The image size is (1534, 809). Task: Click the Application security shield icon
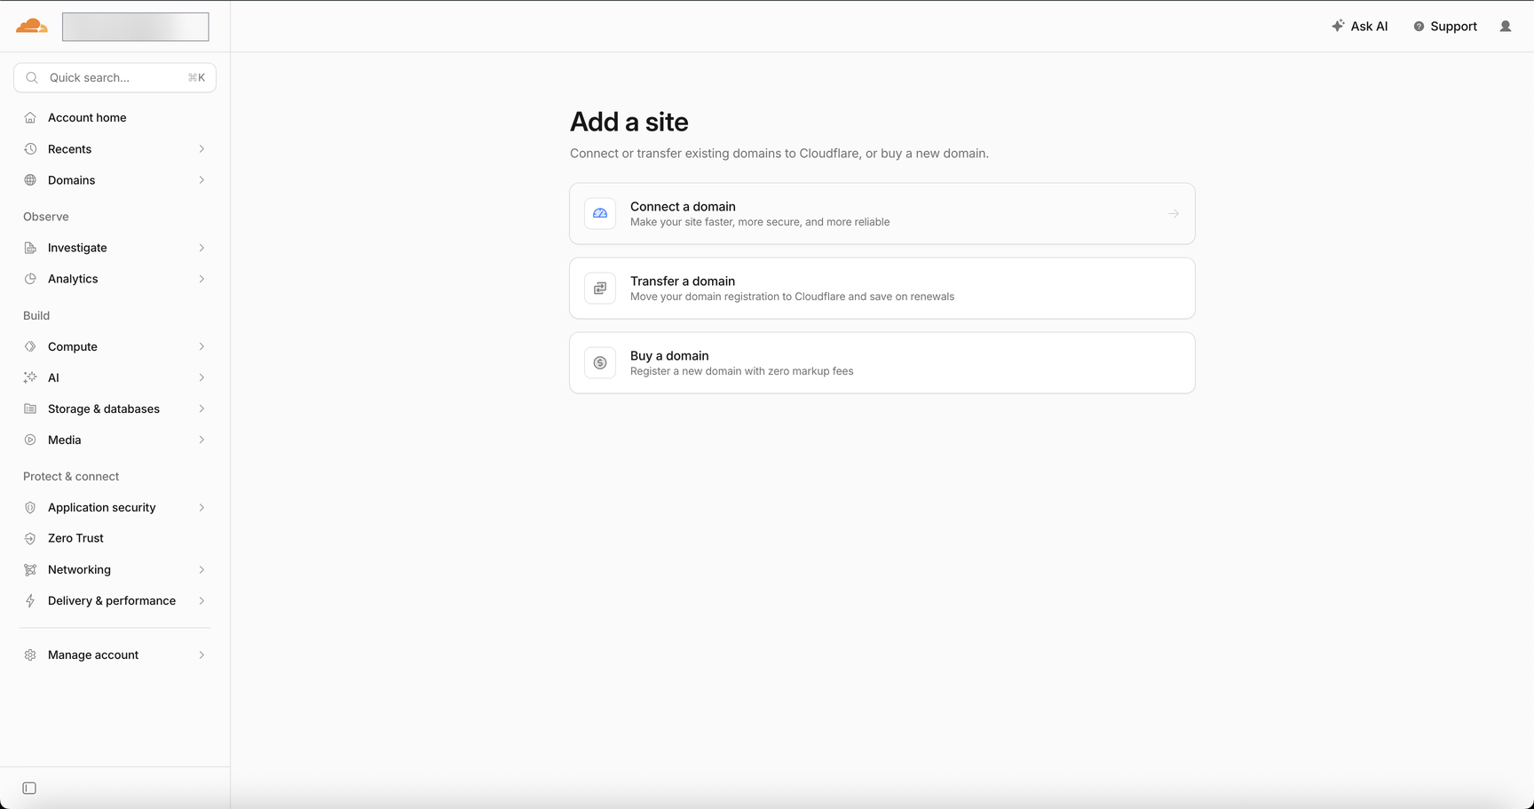pos(30,507)
